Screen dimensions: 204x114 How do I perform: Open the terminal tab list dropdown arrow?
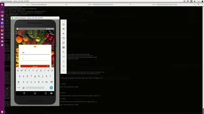pyautogui.click(x=202, y=4)
